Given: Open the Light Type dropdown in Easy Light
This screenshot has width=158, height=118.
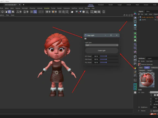Looking at the screenshot, I should pos(102,45).
